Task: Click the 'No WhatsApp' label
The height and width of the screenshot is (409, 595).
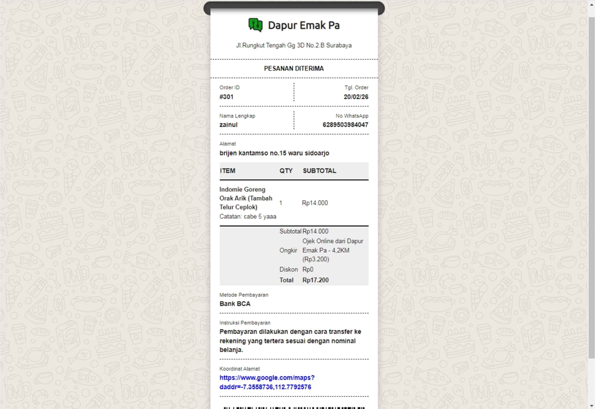Action: 352,116
